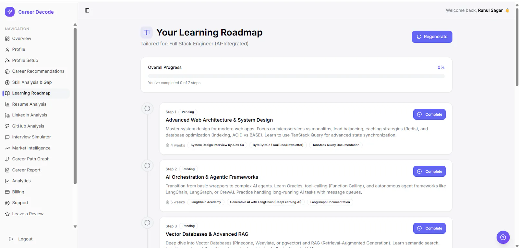Image resolution: width=519 pixels, height=248 pixels.
Task: Click the sidebar scrollbar thumb
Action: click(x=75, y=106)
